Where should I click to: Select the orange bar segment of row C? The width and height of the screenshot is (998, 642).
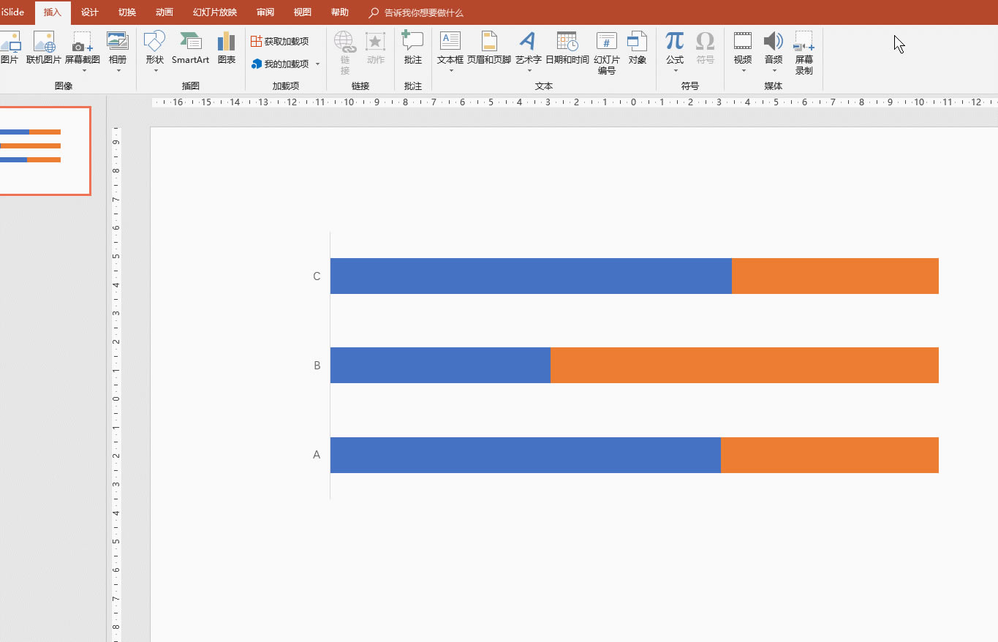coord(835,276)
